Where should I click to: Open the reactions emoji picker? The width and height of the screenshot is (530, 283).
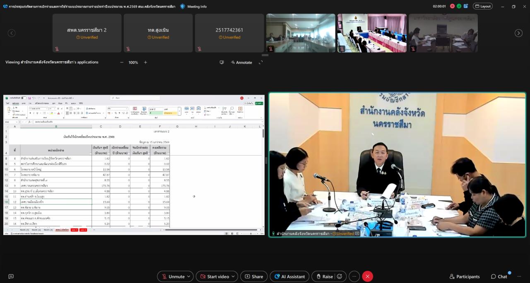tap(340, 276)
